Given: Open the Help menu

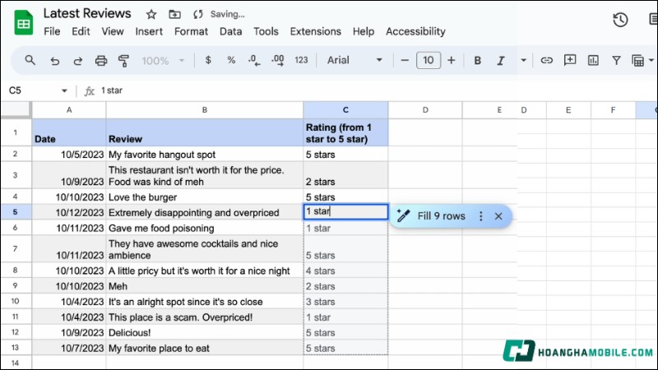Looking at the screenshot, I should (364, 31).
